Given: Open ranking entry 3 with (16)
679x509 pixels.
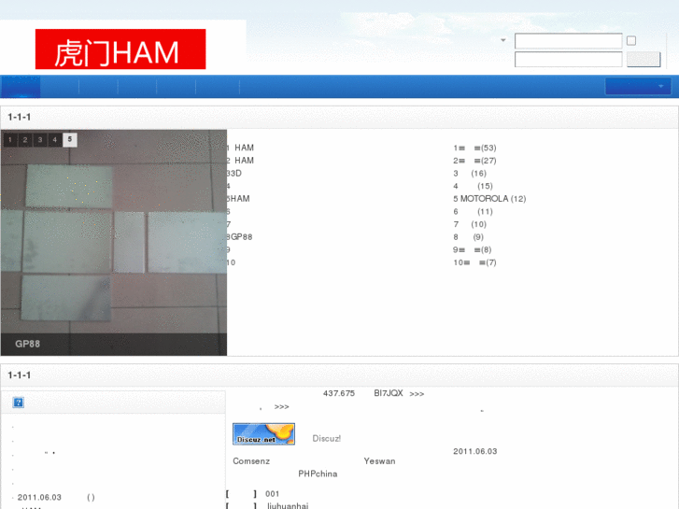Looking at the screenshot, I should click(470, 174).
